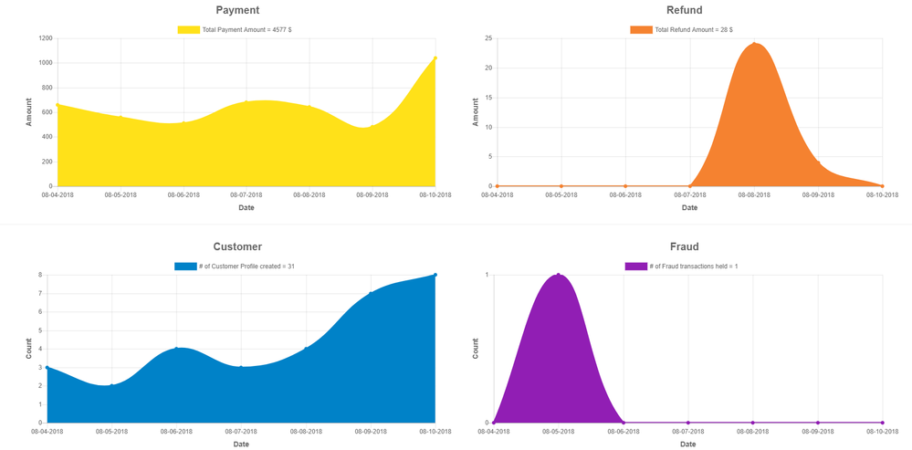Select the Refund data point at 08-09-2018
This screenshot has width=912, height=450.
[x=818, y=163]
